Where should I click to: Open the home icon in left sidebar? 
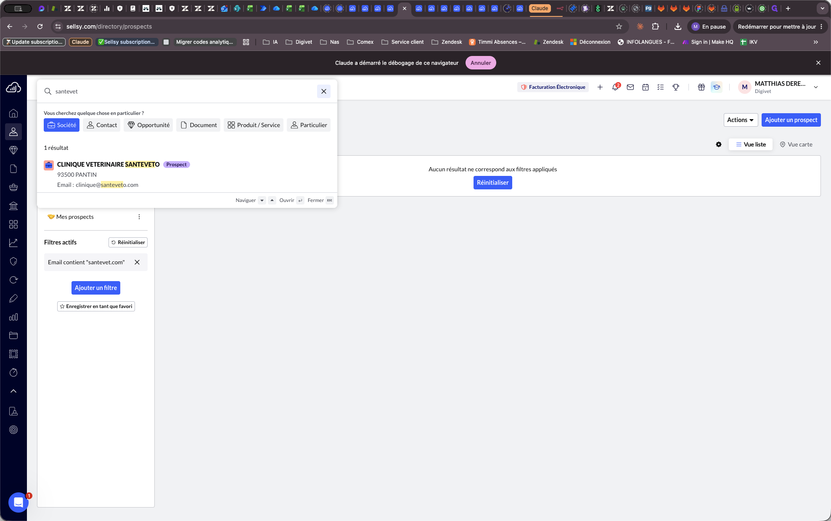(13, 113)
